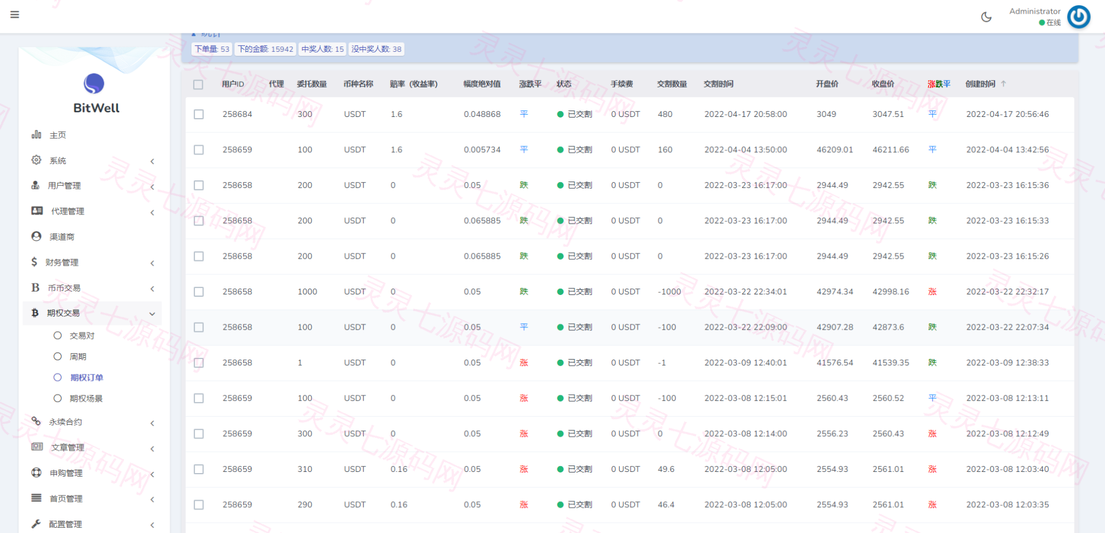Tick the select-all header checkbox

point(198,85)
